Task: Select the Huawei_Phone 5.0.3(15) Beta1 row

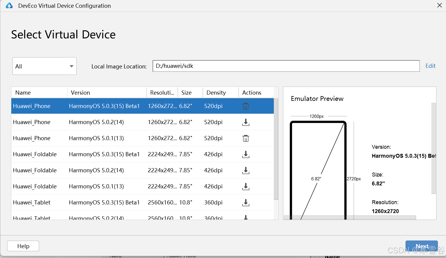Action: click(x=142, y=106)
